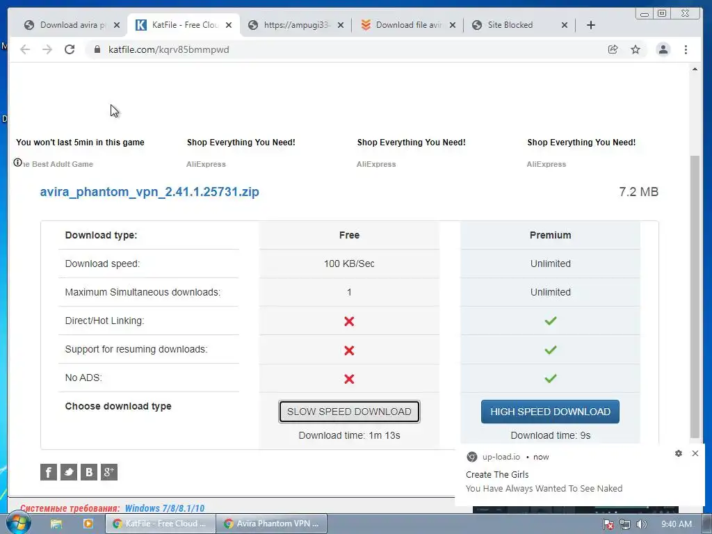The image size is (712, 534).
Task: Launch media player from taskbar
Action: pos(88,524)
